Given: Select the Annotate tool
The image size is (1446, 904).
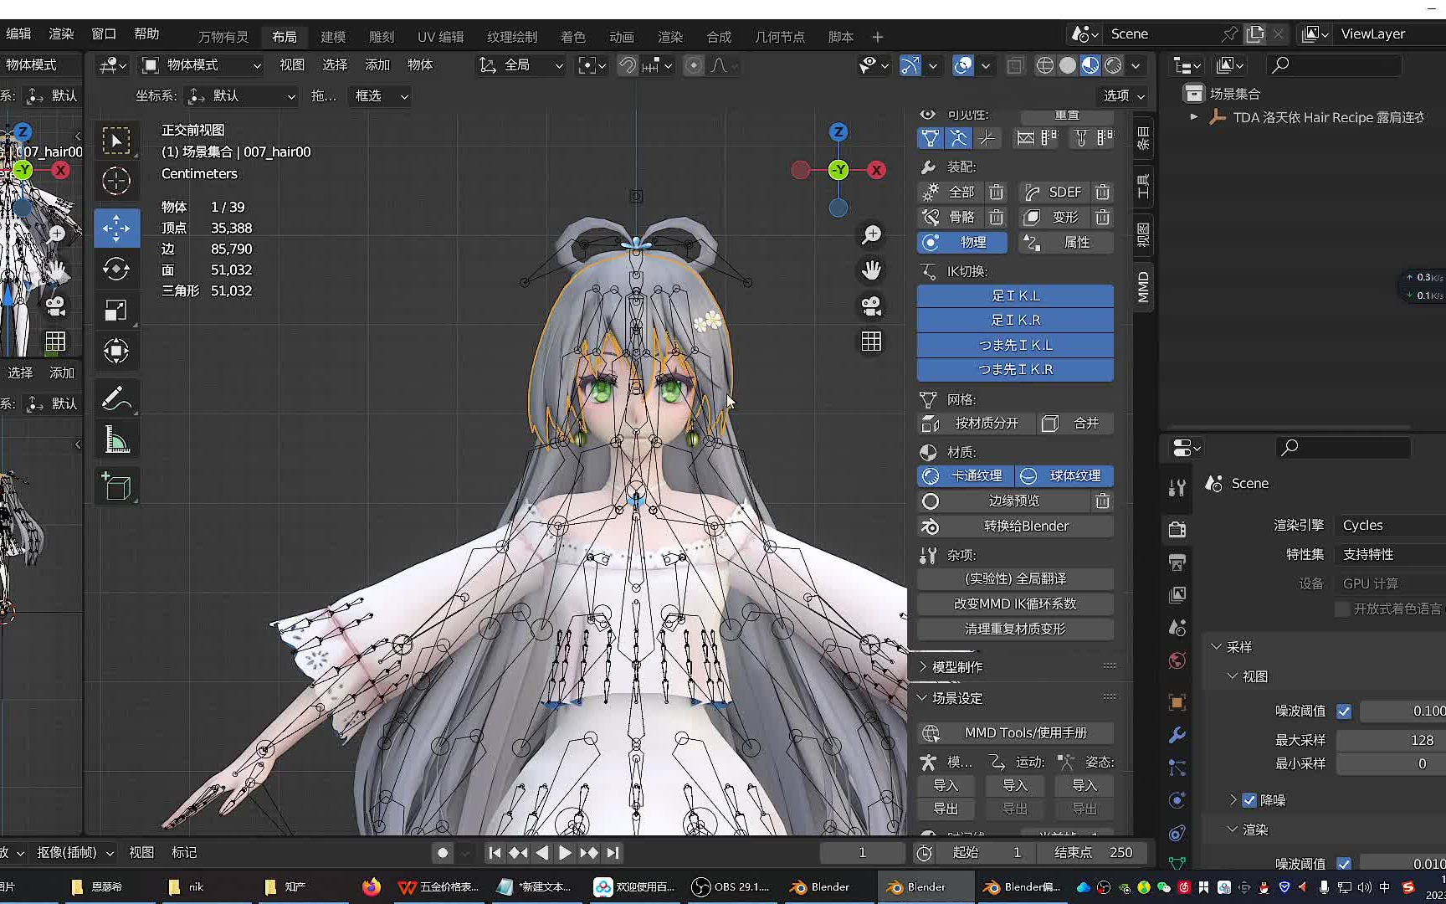Looking at the screenshot, I should point(116,398).
